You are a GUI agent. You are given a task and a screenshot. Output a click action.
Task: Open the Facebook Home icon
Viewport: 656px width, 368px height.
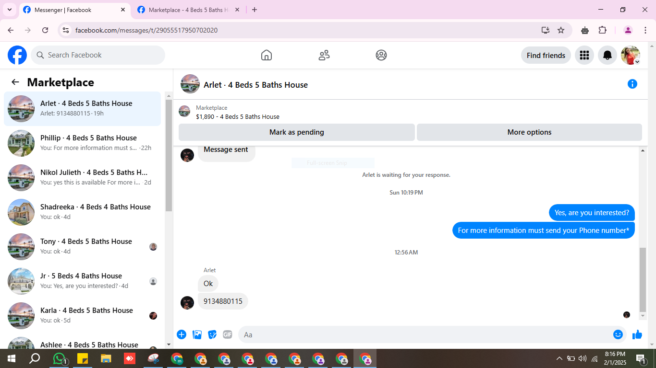point(267,55)
